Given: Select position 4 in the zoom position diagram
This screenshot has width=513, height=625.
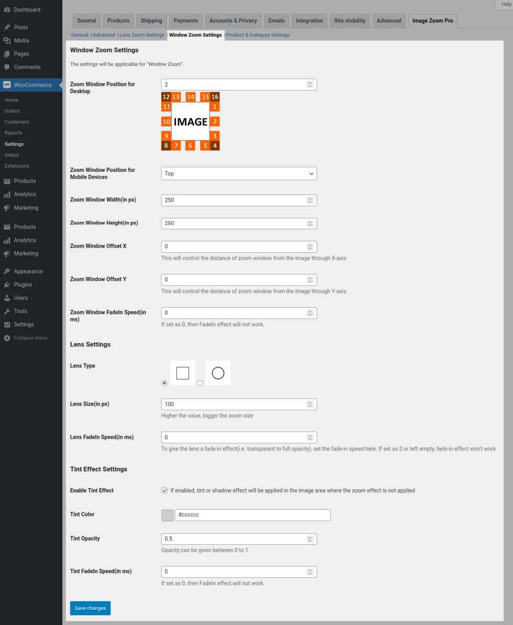Looking at the screenshot, I should (x=215, y=145).
